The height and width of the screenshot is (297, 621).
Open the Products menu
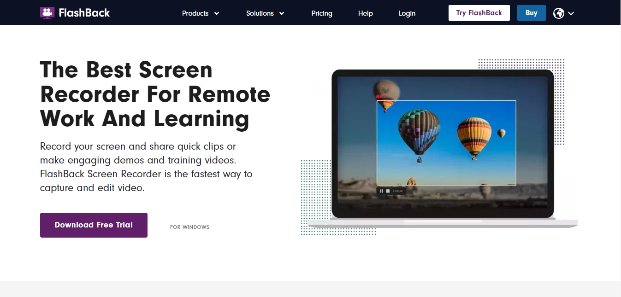point(195,13)
